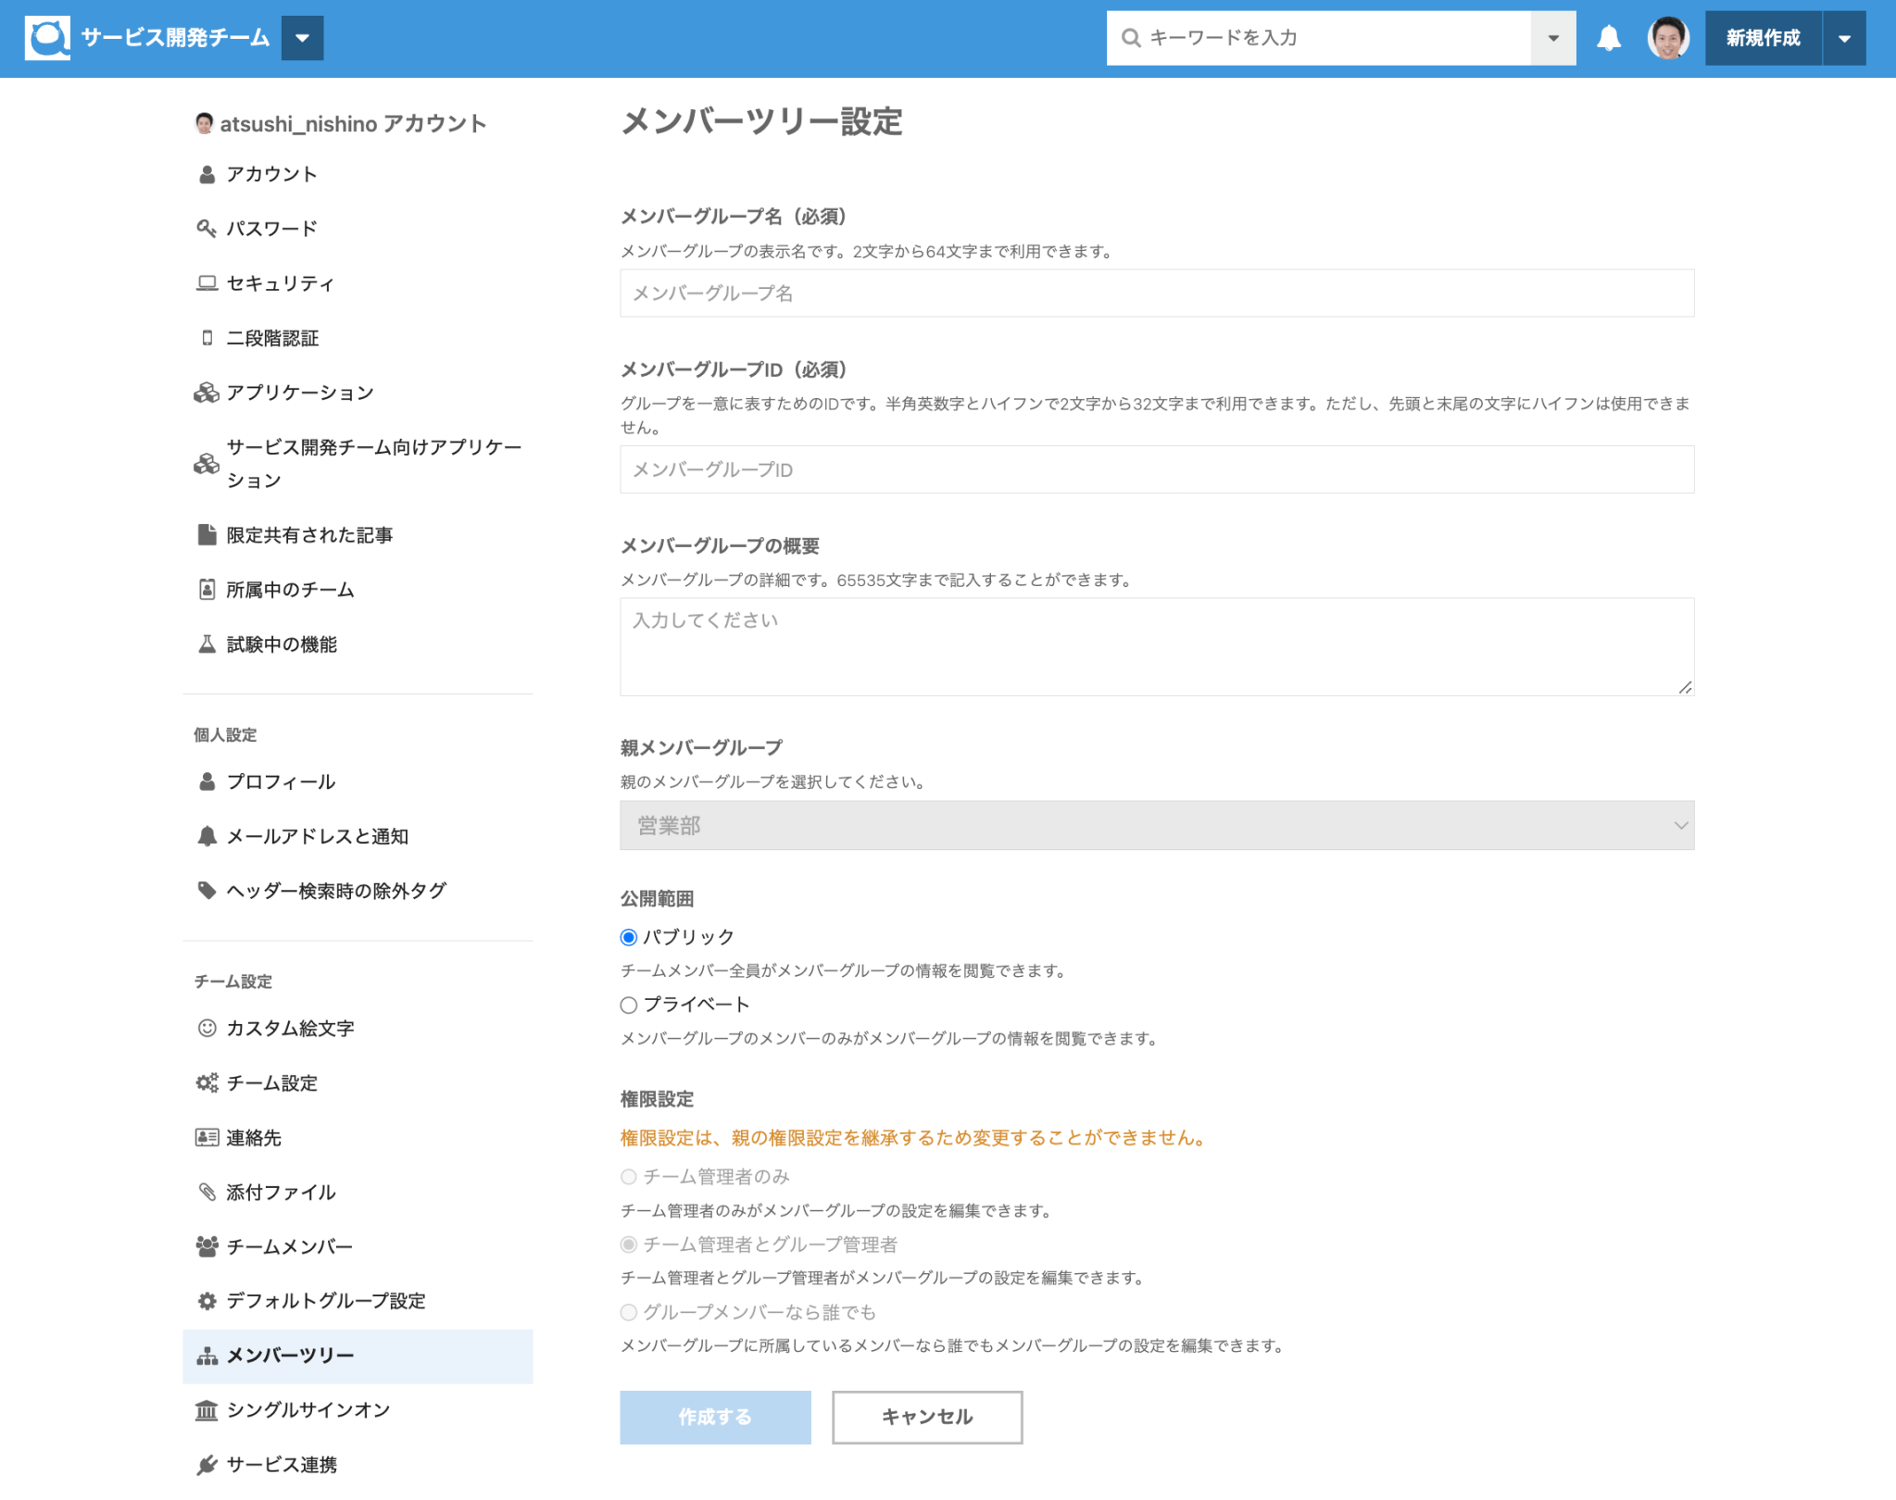Select the パブリック radio button
The width and height of the screenshot is (1896, 1500).
tap(629, 937)
